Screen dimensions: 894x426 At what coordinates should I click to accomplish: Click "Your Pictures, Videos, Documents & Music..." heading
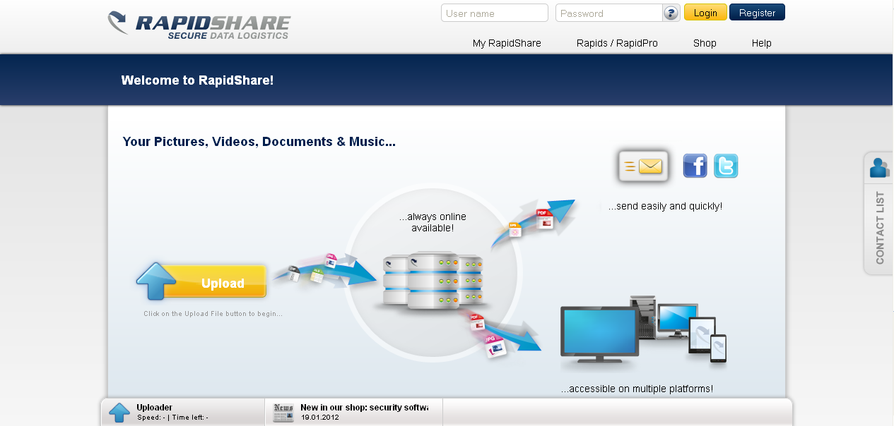coord(259,142)
